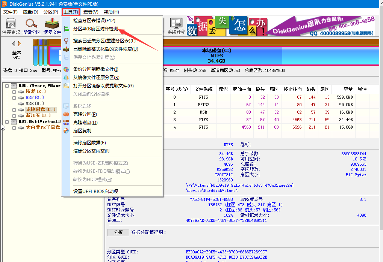383x262 pixels.
Task: Open the 帮助(H) menu
Action: [x=111, y=12]
